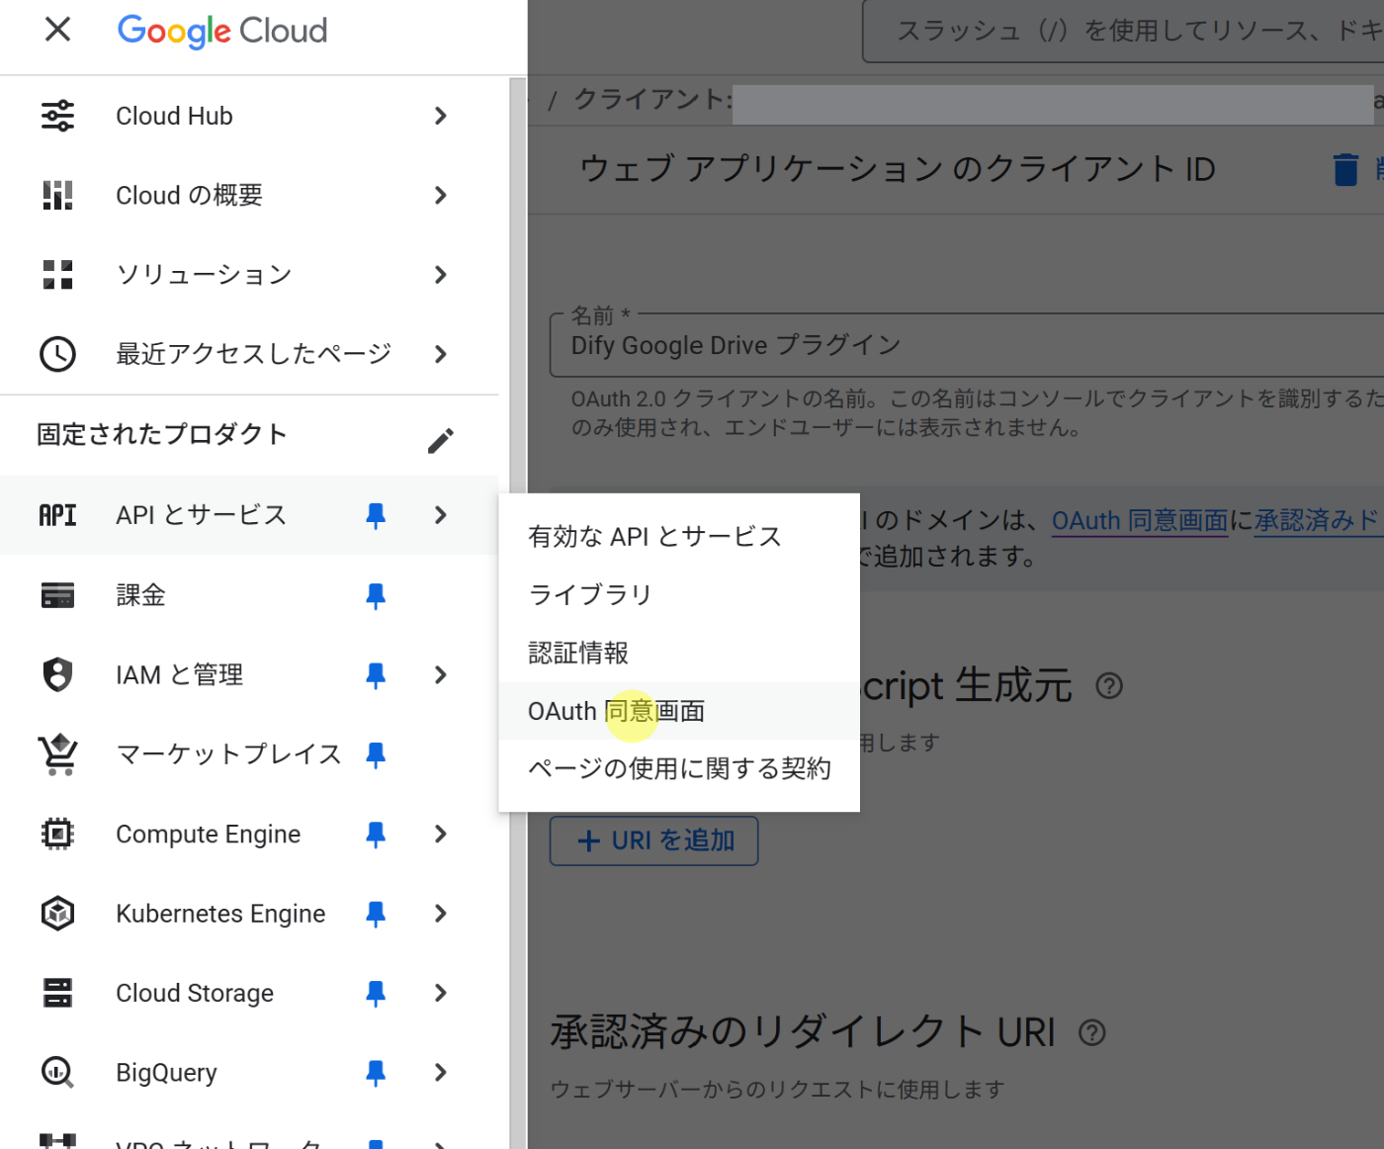This screenshot has width=1384, height=1149.
Task: Unpin Kubernetes Engine using its pin
Action: tap(376, 914)
